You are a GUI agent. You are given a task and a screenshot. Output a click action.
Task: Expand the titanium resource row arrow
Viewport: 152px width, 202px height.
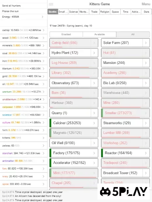pyautogui.click(x=43, y=68)
